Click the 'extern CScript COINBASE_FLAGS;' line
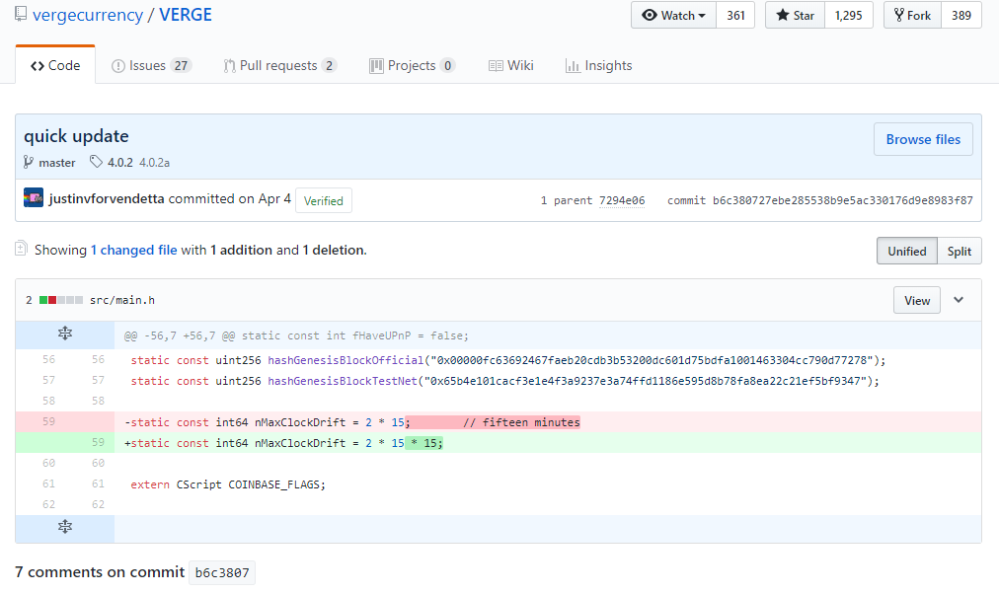The width and height of the screenshot is (999, 594). click(228, 484)
